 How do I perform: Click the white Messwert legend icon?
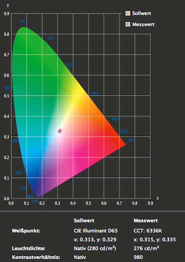click(x=128, y=24)
